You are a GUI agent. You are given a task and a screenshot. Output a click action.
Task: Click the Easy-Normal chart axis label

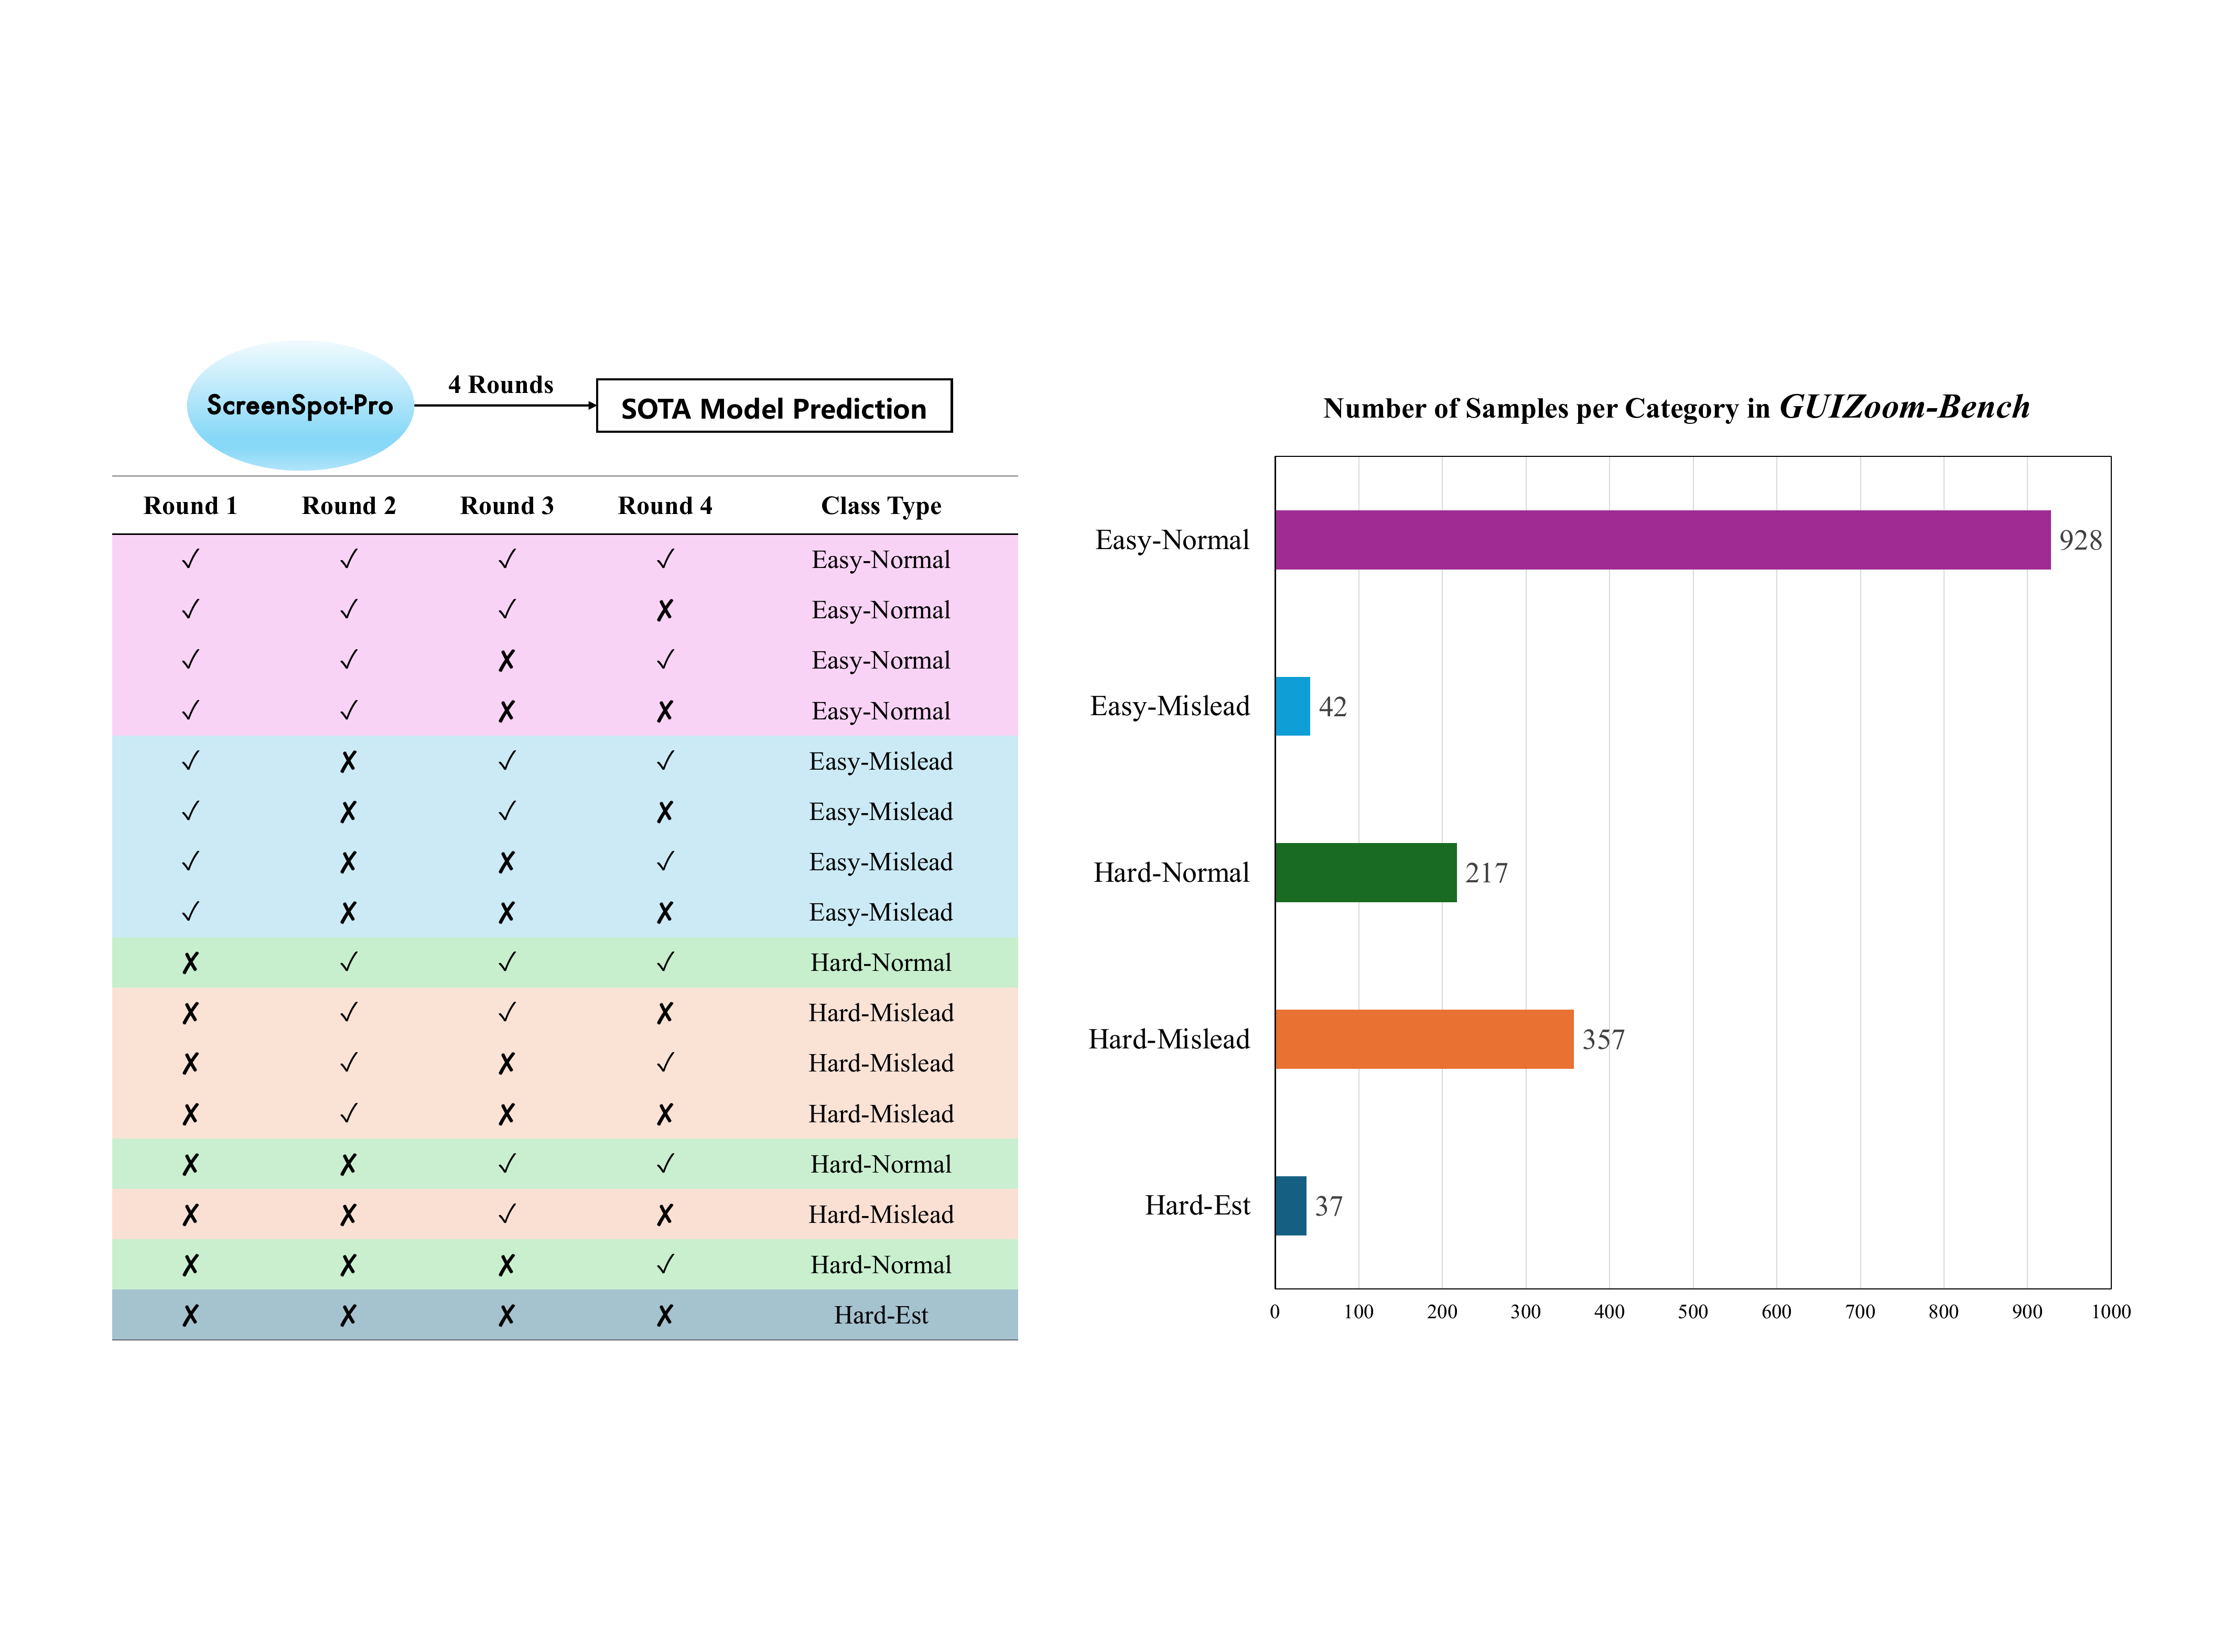coord(1172,540)
